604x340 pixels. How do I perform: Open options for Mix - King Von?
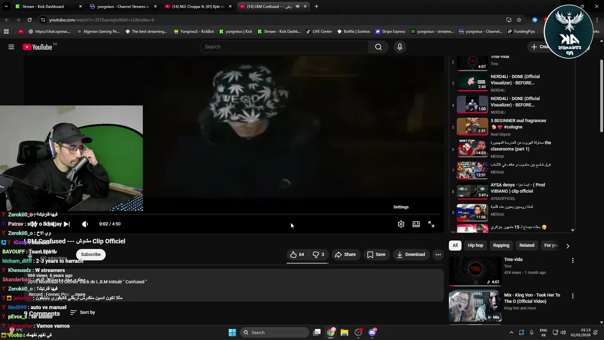573,296
